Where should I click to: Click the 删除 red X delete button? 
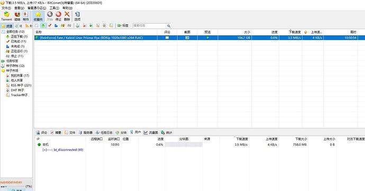coord(67,16)
